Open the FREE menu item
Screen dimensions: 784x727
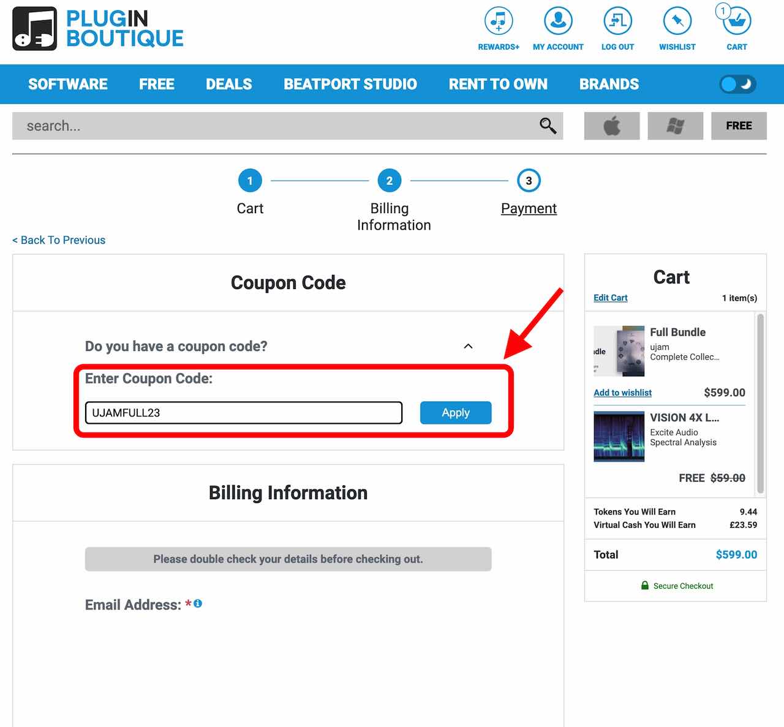click(x=157, y=84)
